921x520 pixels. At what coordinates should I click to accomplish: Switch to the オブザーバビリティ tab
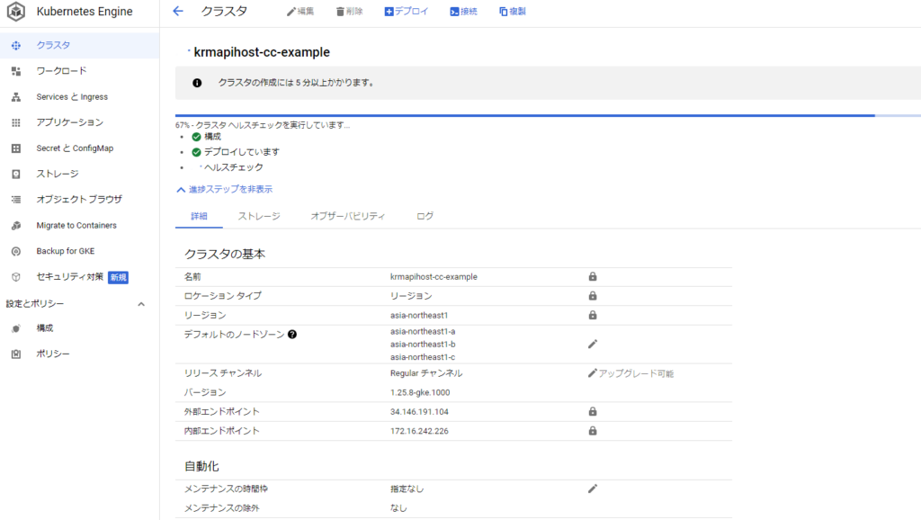pyautogui.click(x=347, y=217)
